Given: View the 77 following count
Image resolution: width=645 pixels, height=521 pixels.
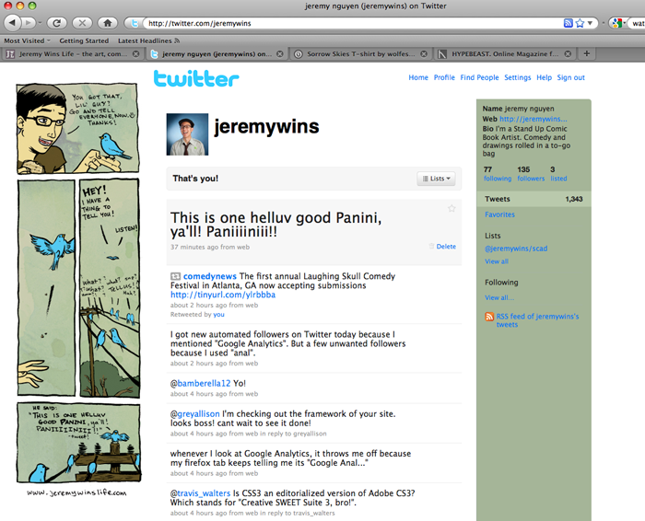Looking at the screenshot, I should coord(498,174).
